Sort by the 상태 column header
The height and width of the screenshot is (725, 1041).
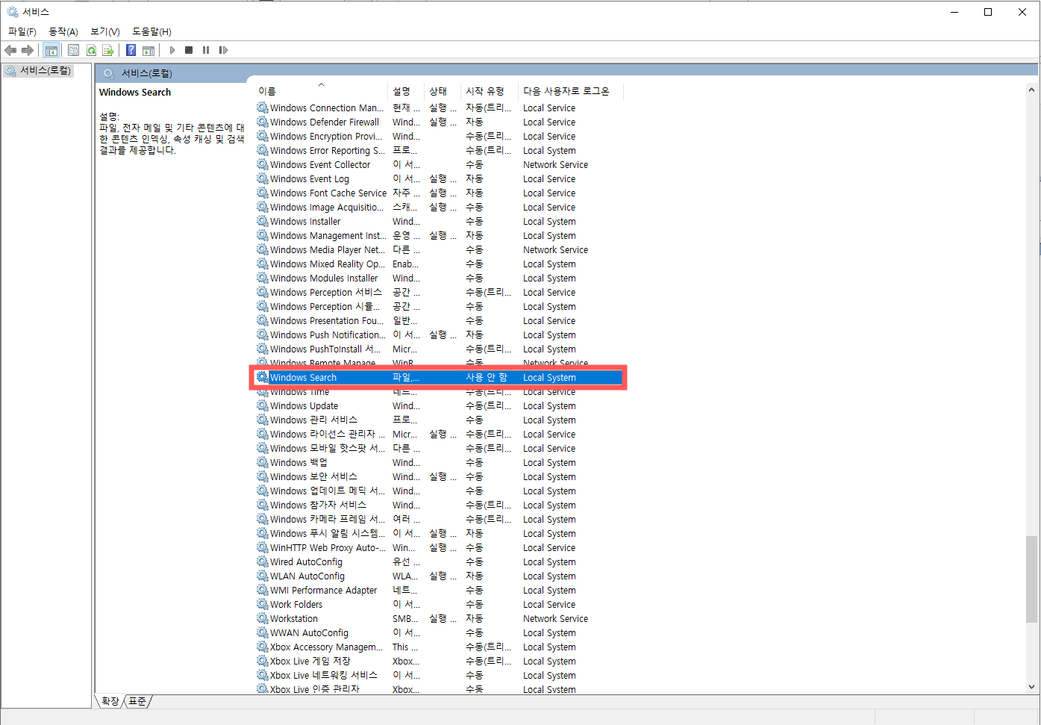[443, 91]
